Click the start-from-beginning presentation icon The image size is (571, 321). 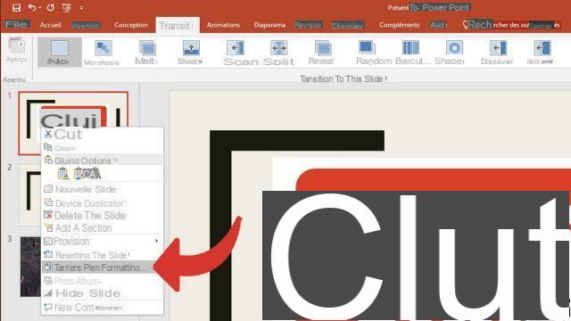point(67,8)
